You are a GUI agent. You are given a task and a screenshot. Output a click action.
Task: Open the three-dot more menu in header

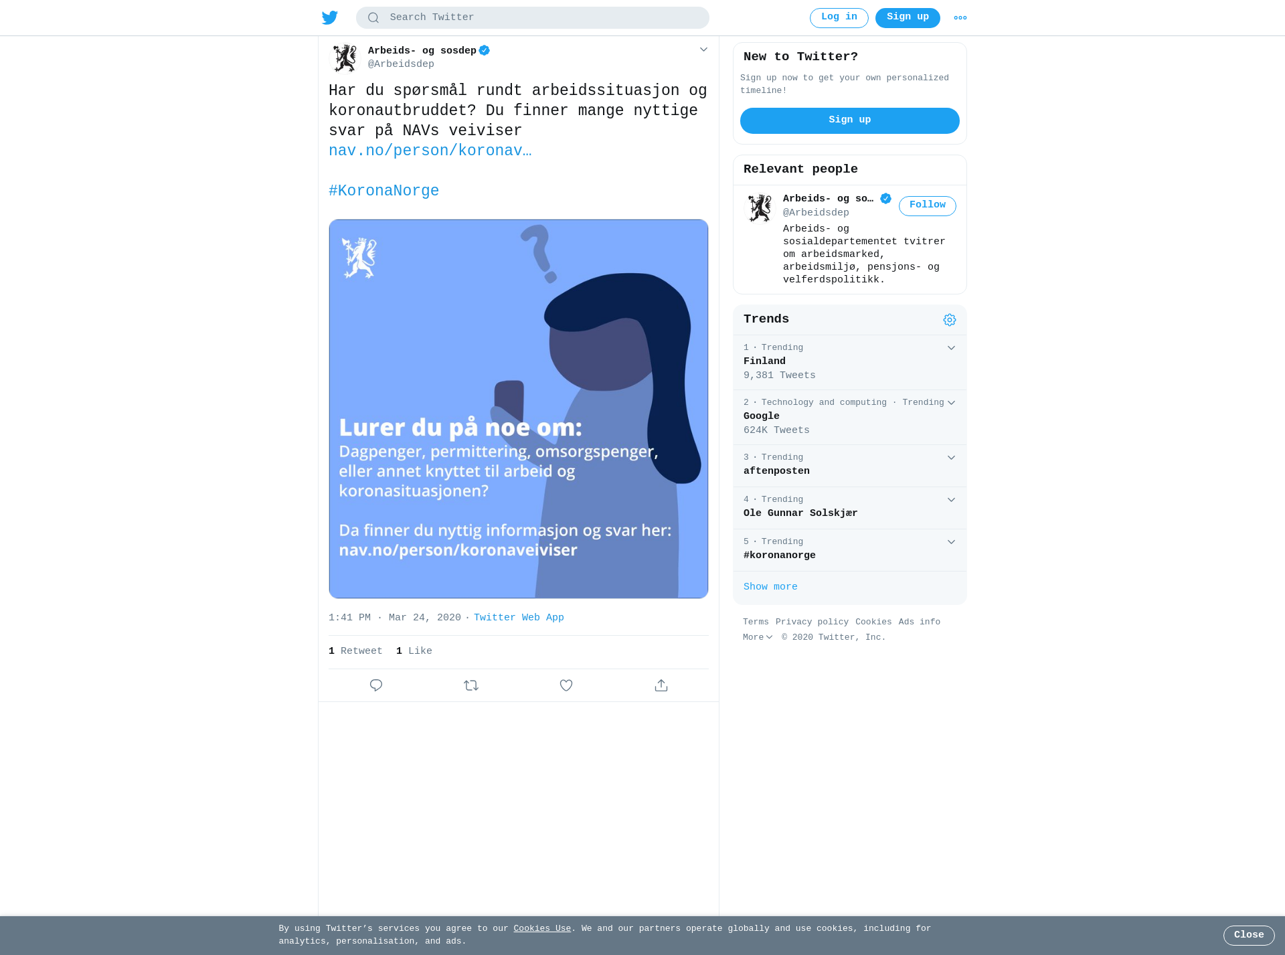click(x=960, y=18)
